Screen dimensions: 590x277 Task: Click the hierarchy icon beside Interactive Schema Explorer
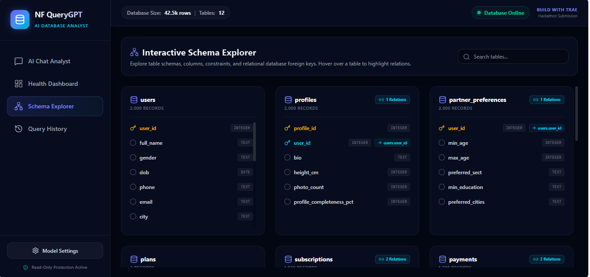[134, 52]
